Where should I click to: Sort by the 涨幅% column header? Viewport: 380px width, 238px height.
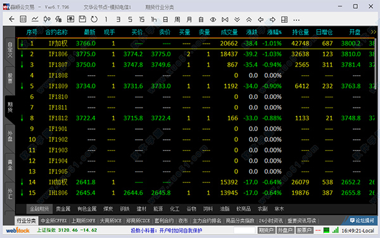point(274,32)
